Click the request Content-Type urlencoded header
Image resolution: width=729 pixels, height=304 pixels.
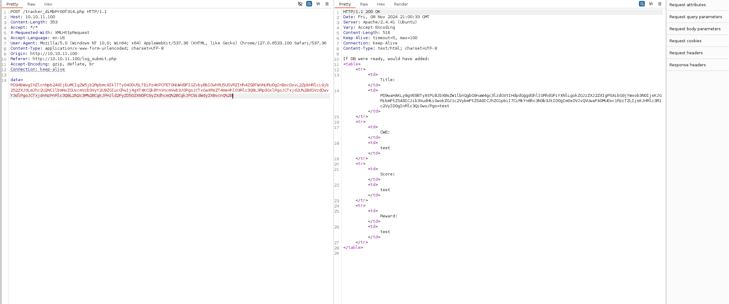[x=87, y=48]
